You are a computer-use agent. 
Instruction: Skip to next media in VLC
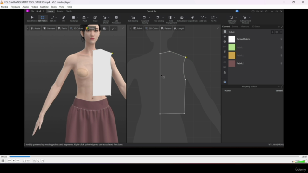18,161
